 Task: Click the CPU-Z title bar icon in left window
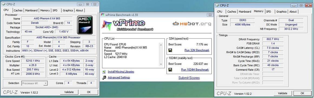[4, 4]
